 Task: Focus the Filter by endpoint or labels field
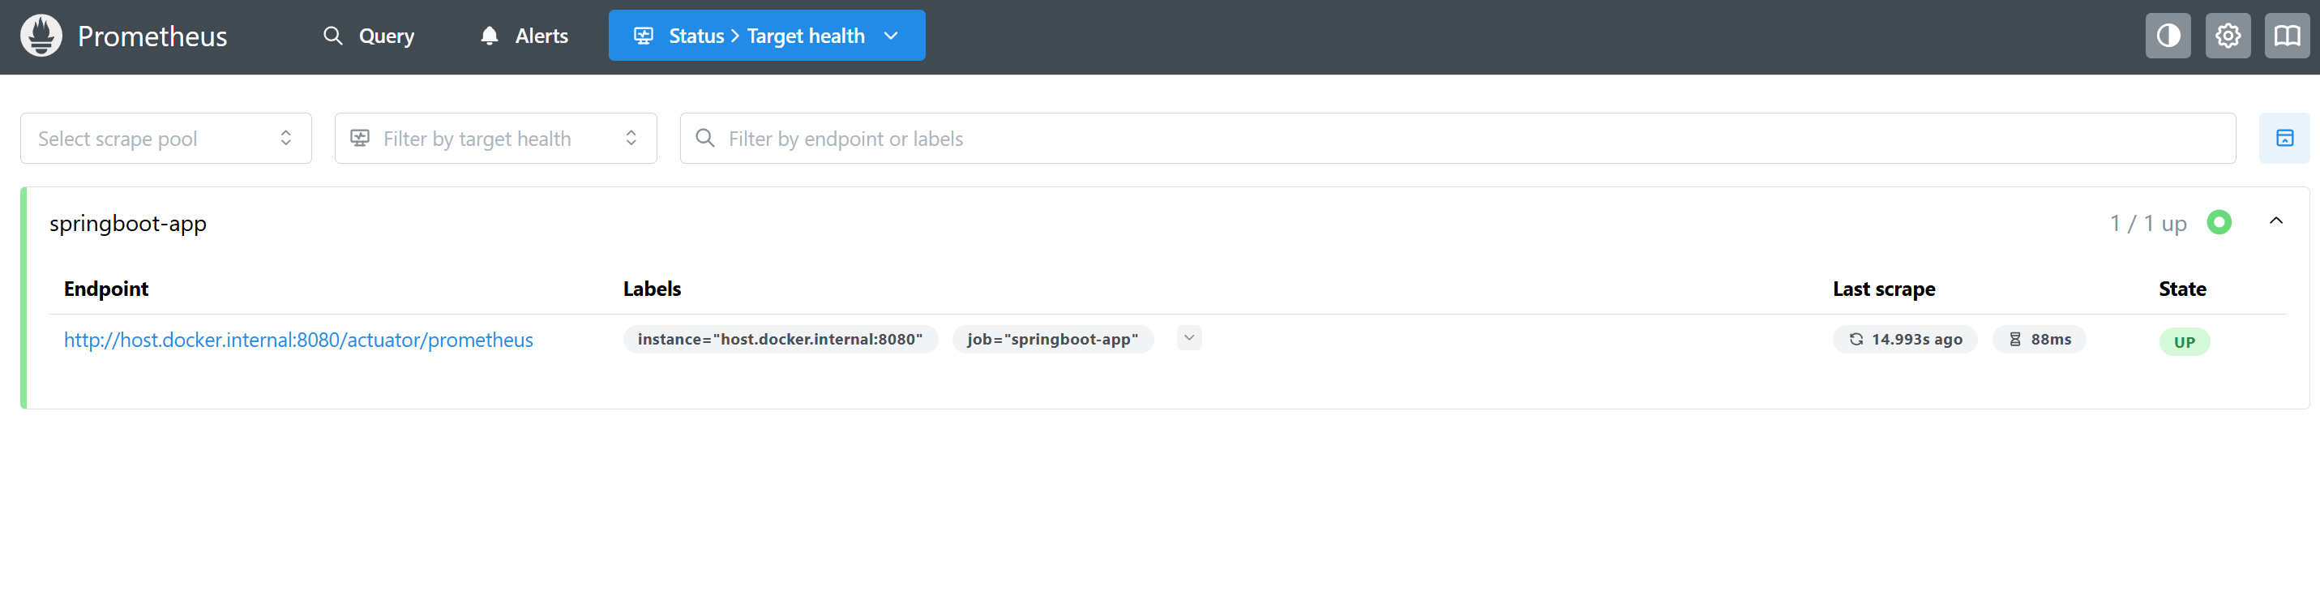pos(1457,139)
